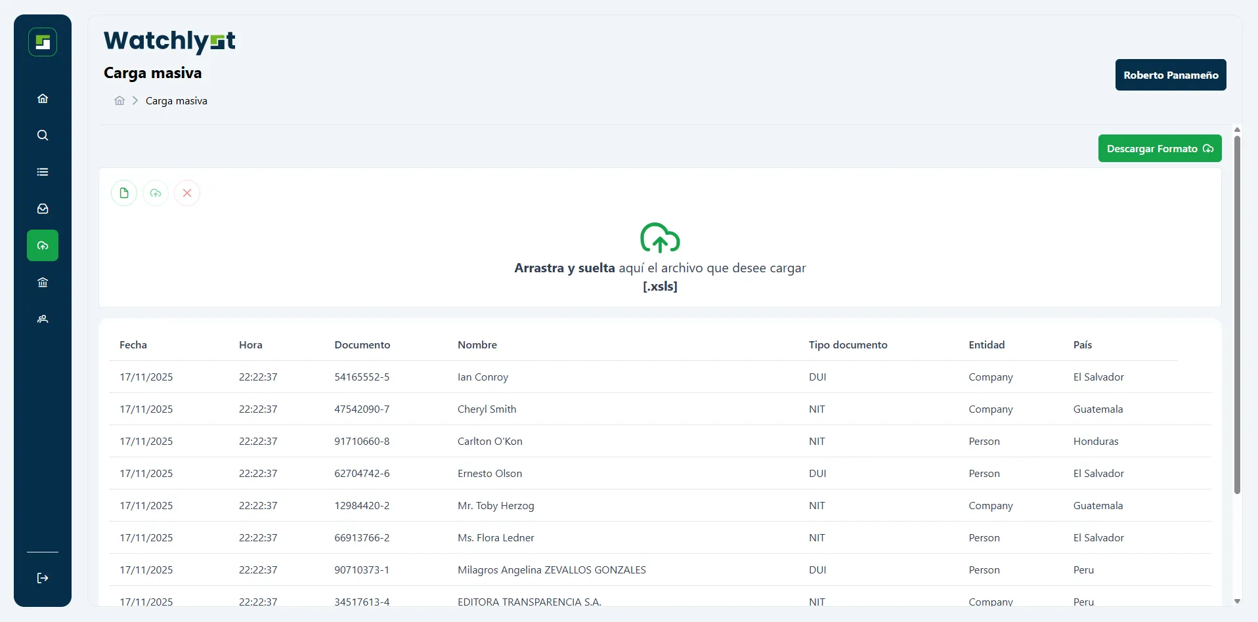Open the search section in sidebar
Viewport: 1258px width, 622px height.
(43, 135)
